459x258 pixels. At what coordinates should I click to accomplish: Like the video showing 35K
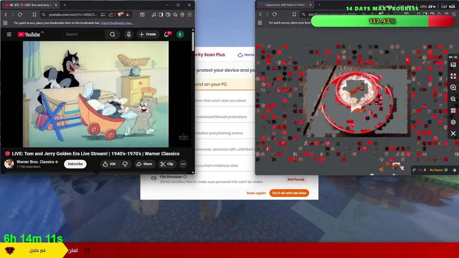(109, 164)
